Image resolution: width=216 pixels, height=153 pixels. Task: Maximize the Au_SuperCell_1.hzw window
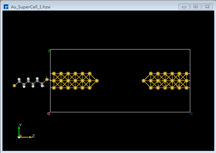tap(196, 7)
